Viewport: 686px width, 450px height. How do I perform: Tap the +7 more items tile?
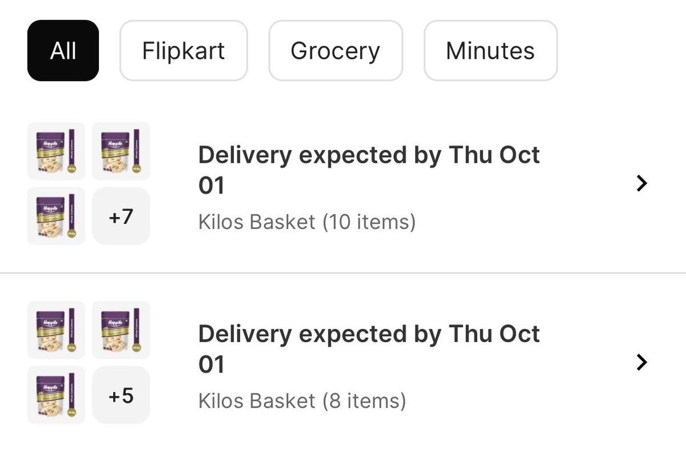121,216
